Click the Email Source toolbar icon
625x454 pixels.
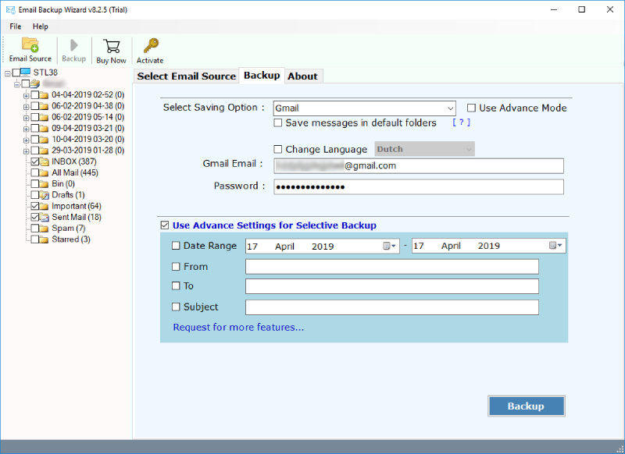[30, 45]
